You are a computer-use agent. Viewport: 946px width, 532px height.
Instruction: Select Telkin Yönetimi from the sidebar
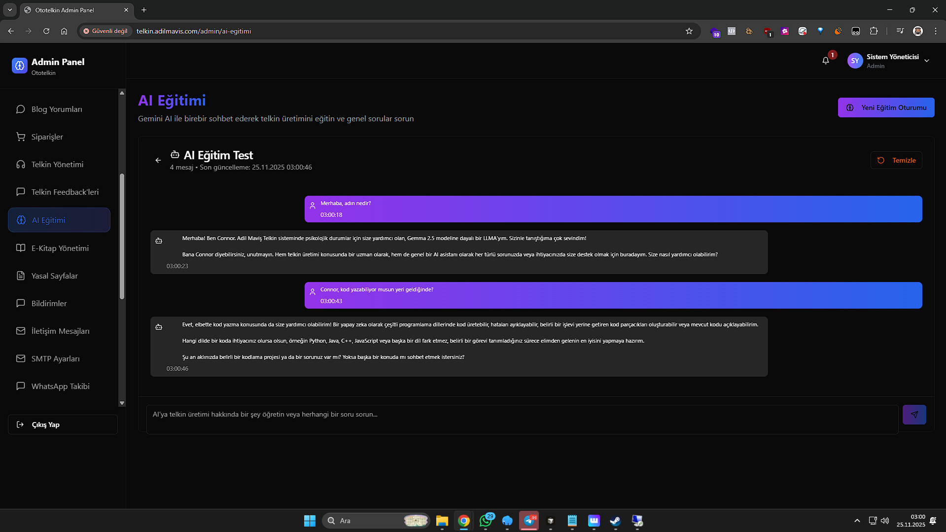pyautogui.click(x=57, y=165)
